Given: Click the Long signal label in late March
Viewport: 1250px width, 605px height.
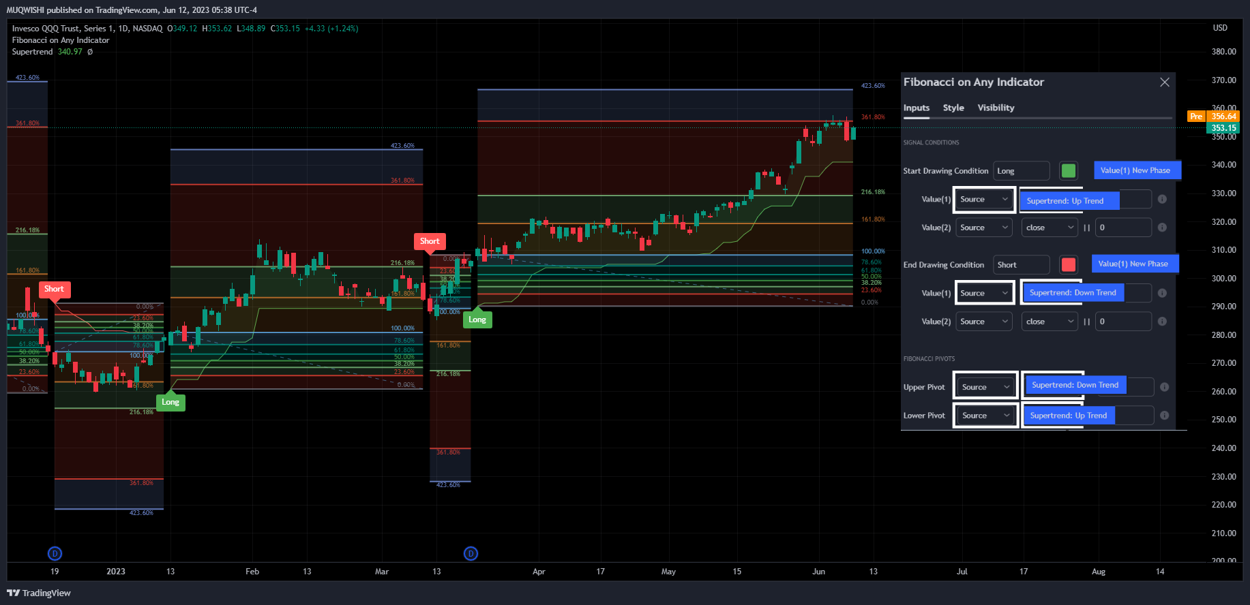Looking at the screenshot, I should [477, 320].
